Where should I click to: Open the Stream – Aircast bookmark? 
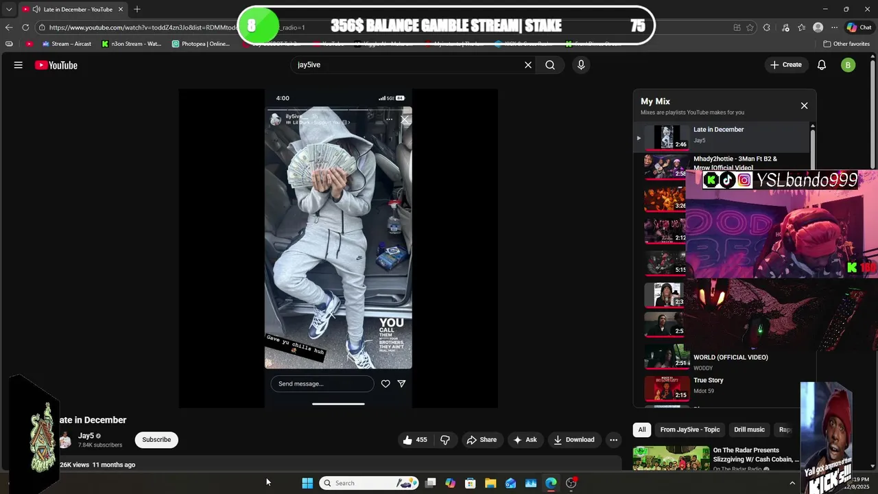[x=67, y=44]
